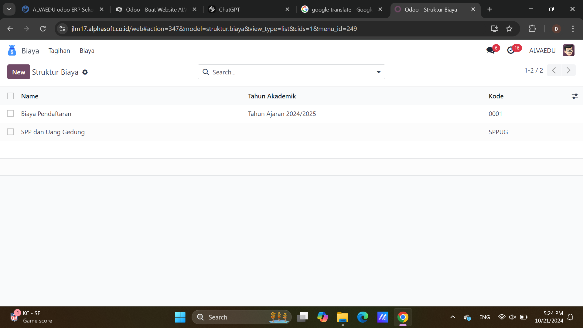Open the Chrome tab search dropdown
The image size is (583, 328).
[x=9, y=9]
